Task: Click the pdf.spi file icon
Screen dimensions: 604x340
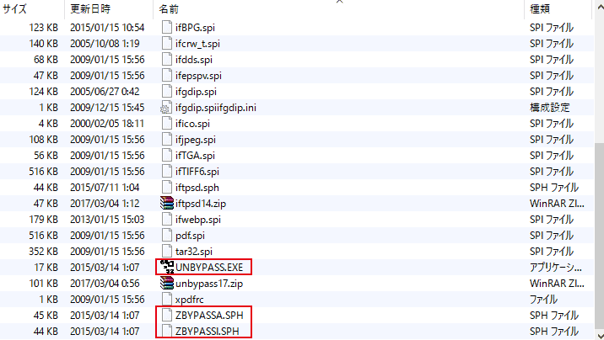Action: coord(167,236)
